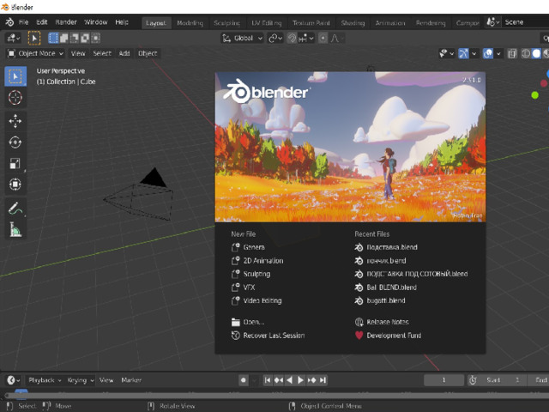This screenshot has width=549, height=412.
Task: Toggle use preview range clock icon
Action: click(x=473, y=380)
